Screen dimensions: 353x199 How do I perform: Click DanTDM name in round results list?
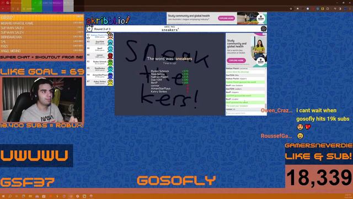(x=157, y=80)
